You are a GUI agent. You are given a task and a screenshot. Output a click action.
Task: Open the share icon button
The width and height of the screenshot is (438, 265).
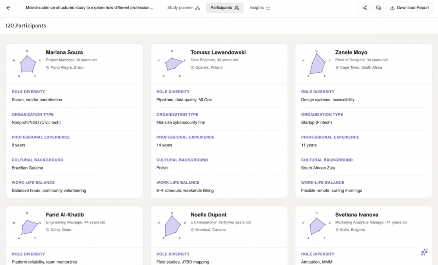[364, 8]
